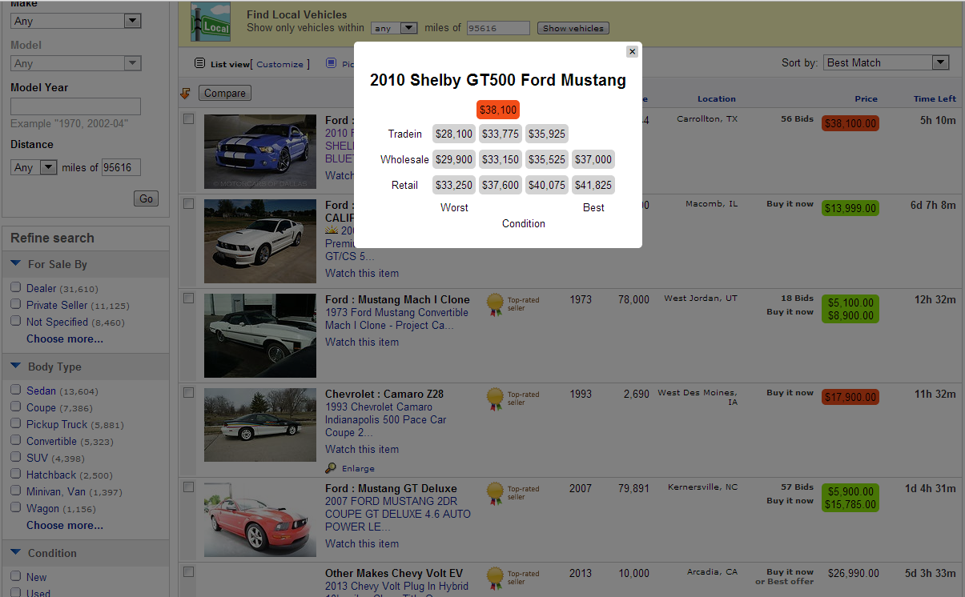965x597 pixels.
Task: Check the Minivan, Van body type
Action: 15,491
